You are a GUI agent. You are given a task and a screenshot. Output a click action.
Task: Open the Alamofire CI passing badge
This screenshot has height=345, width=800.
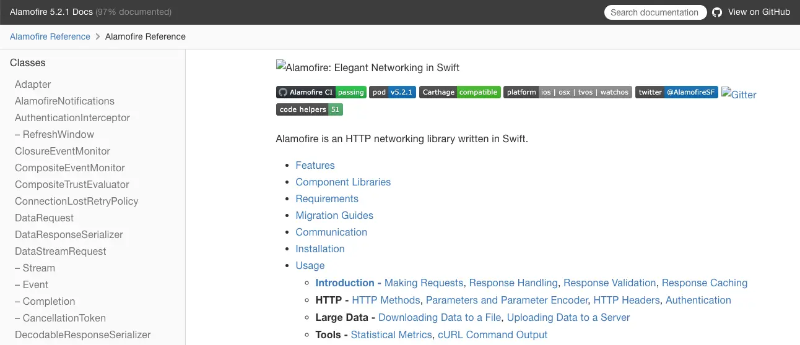point(321,92)
